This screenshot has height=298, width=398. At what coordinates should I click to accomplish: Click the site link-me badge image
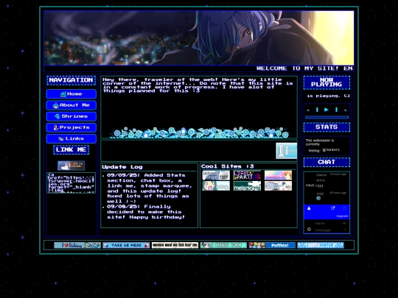(x=71, y=166)
